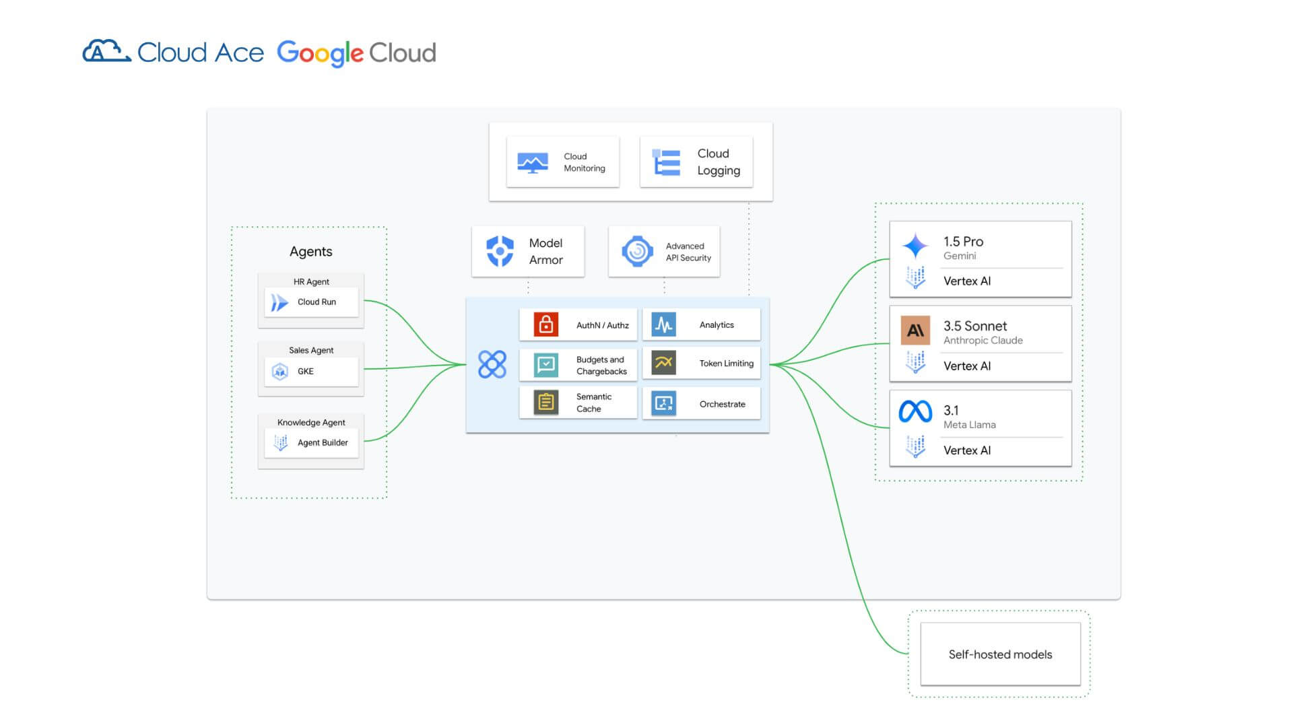Click the GKE hexagon icon
The height and width of the screenshot is (727, 1293).
coord(280,372)
